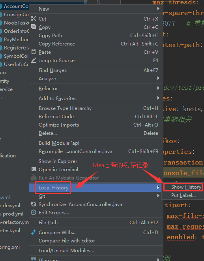
Task: Expand the Local History submenu arrow
Action: (158, 187)
